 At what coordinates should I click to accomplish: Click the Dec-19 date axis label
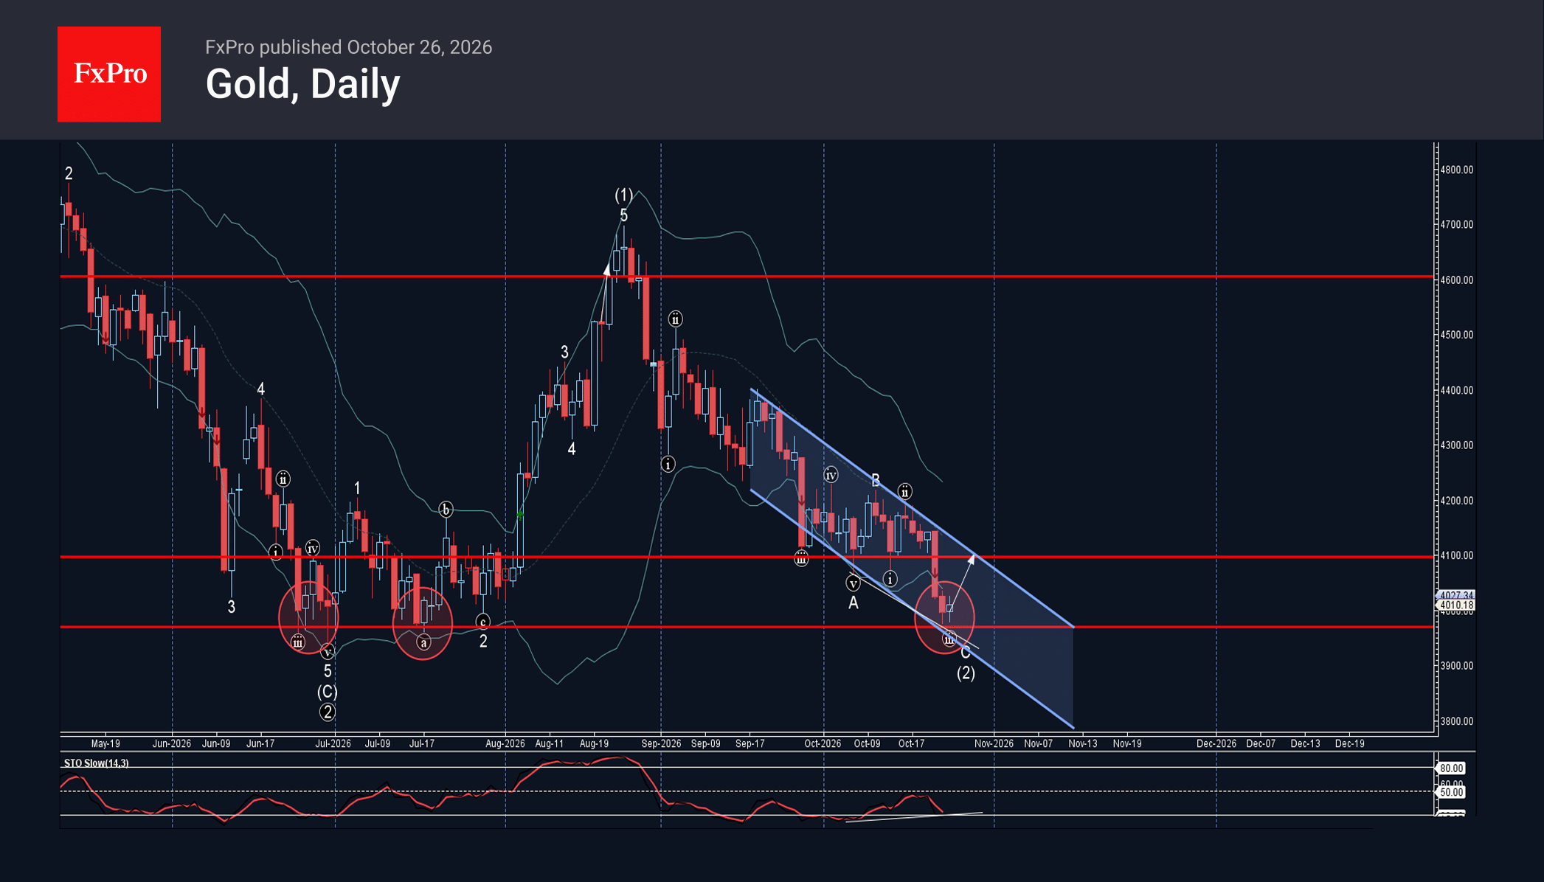(x=1349, y=743)
